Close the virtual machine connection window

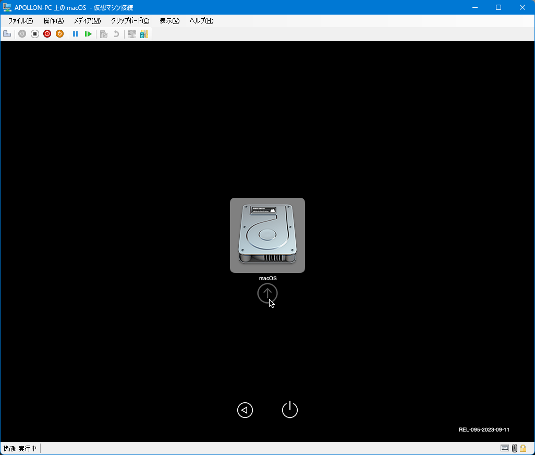pyautogui.click(x=522, y=7)
